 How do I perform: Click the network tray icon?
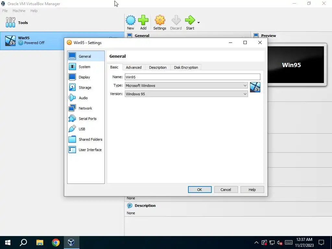coord(272,243)
